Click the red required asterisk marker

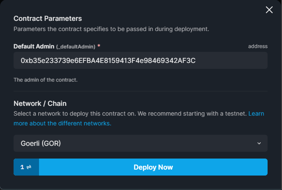99,45
